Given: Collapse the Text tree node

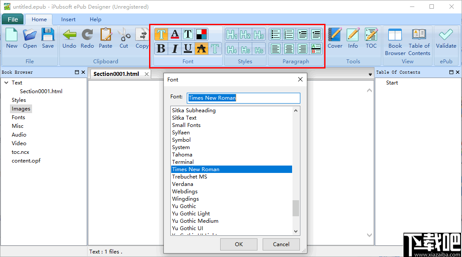Looking at the screenshot, I should pyautogui.click(x=6, y=82).
